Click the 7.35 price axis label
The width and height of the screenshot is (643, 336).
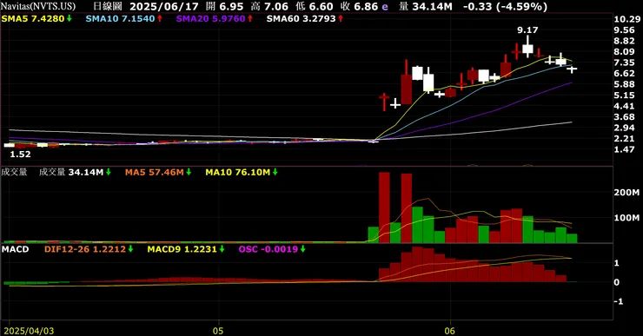[x=625, y=63]
